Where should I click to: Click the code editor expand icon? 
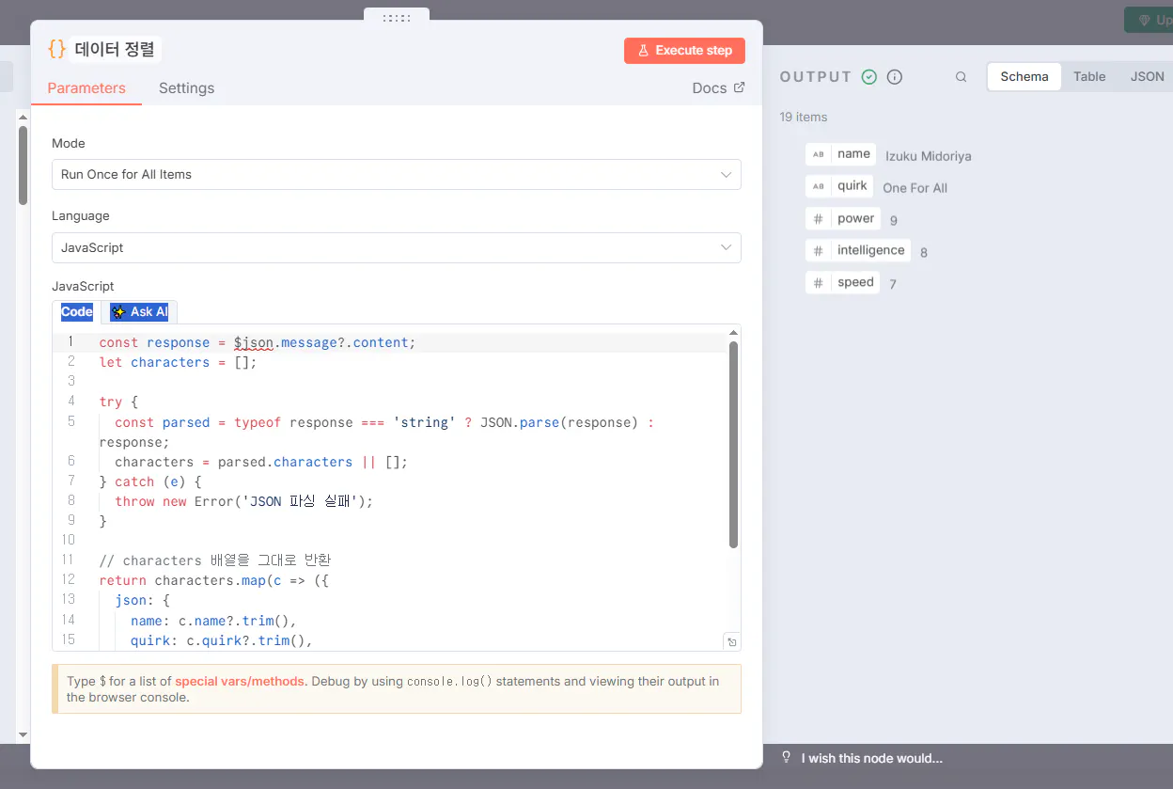tap(731, 642)
